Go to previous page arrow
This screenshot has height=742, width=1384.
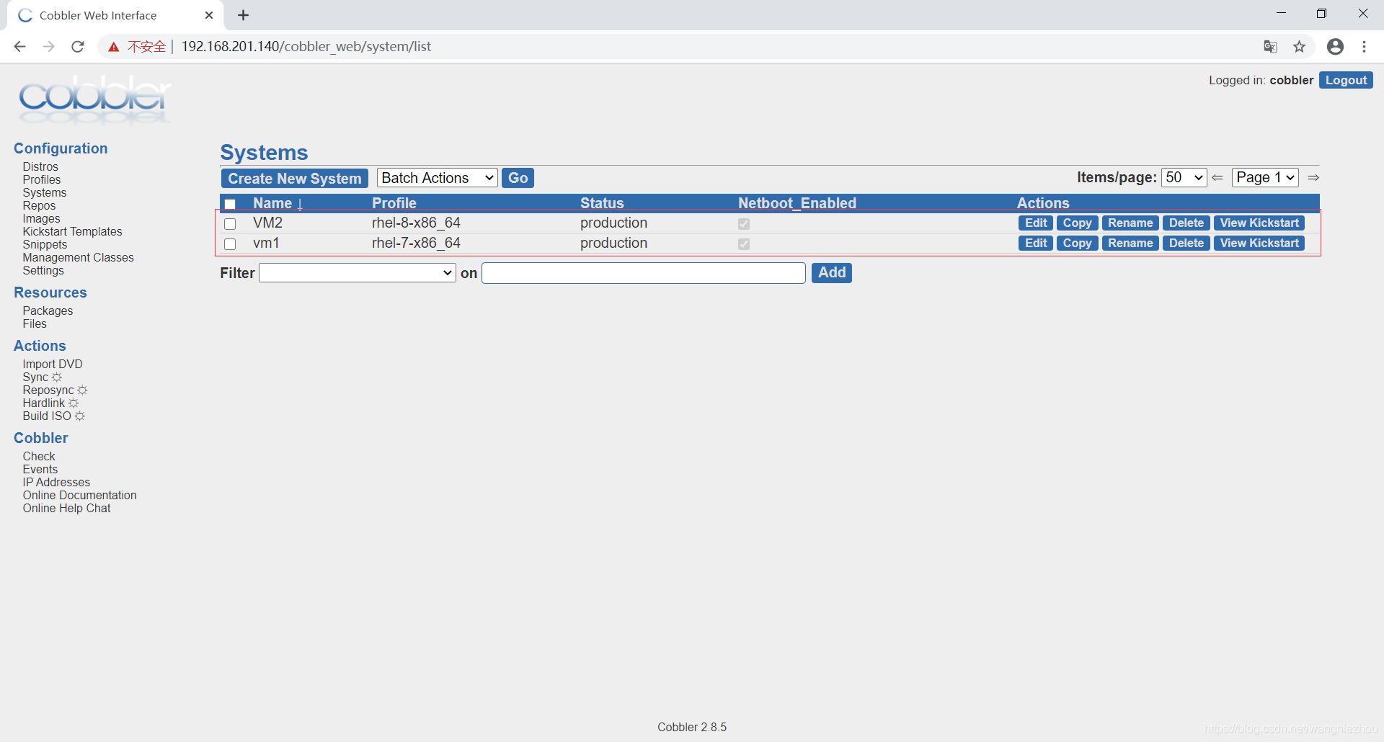click(x=1217, y=177)
